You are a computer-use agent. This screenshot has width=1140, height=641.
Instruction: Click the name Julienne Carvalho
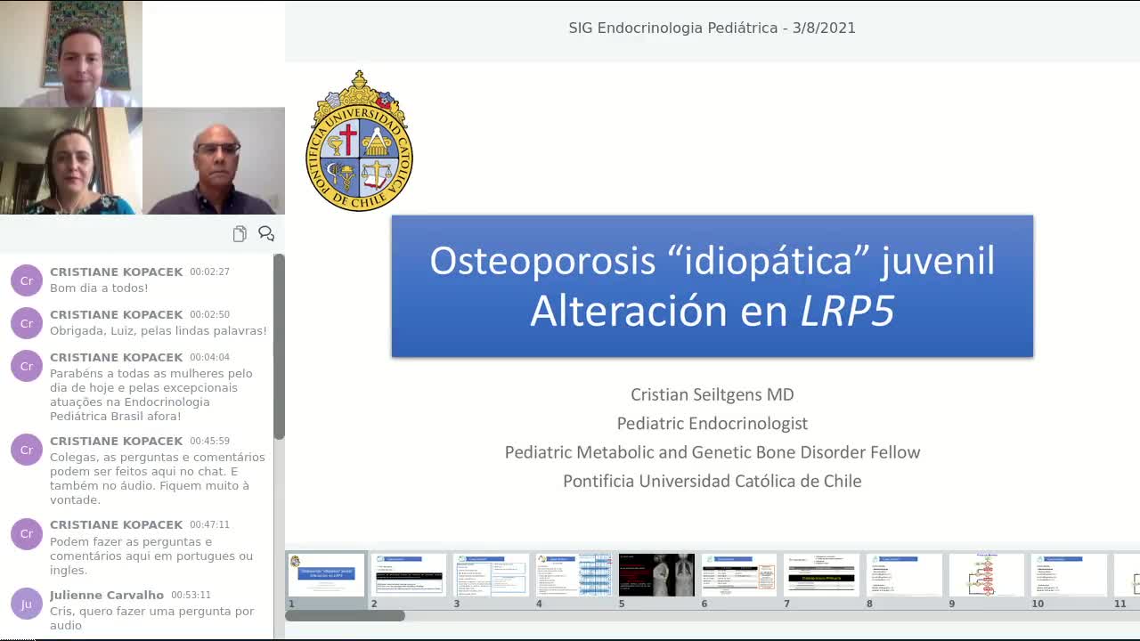tap(107, 595)
